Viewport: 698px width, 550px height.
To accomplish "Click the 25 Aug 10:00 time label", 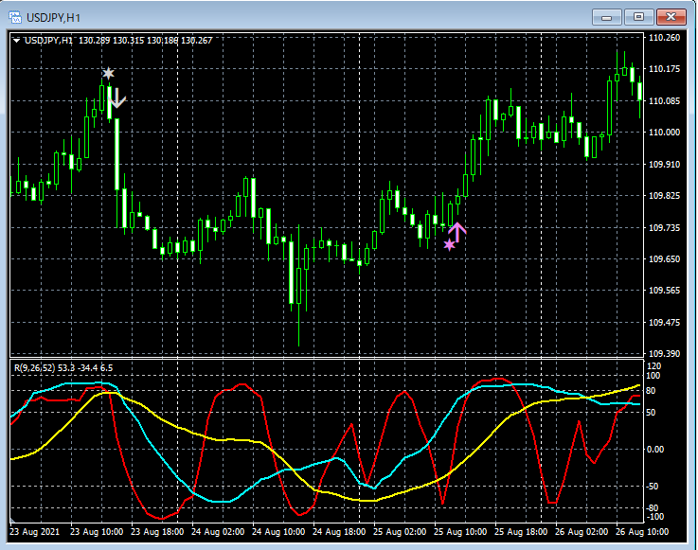I will 460,532.
